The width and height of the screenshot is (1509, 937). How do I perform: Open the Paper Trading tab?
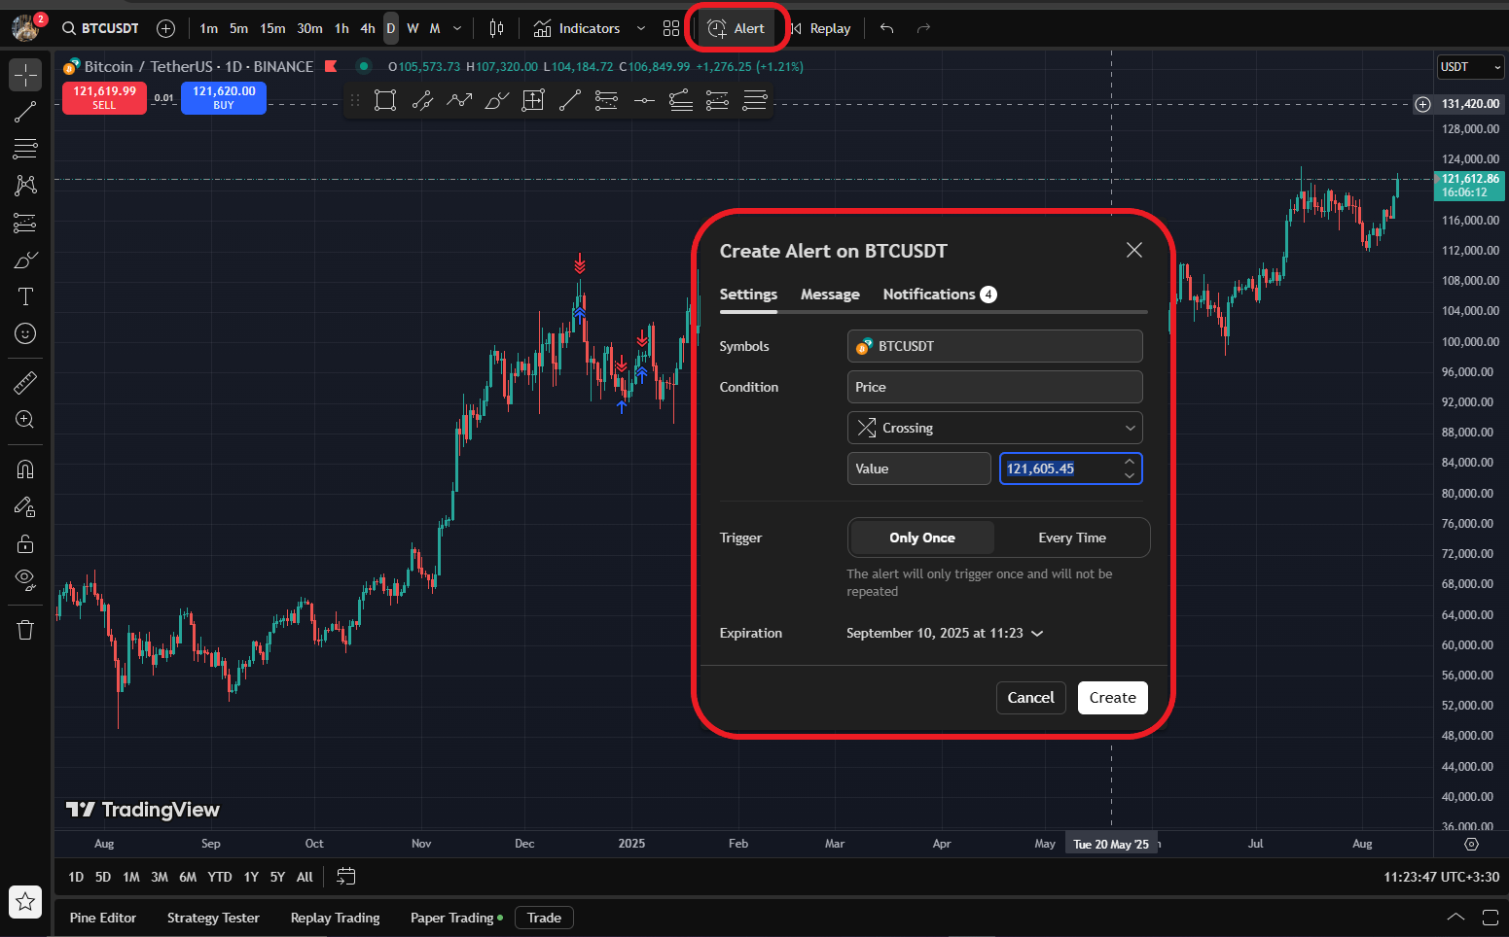[456, 918]
